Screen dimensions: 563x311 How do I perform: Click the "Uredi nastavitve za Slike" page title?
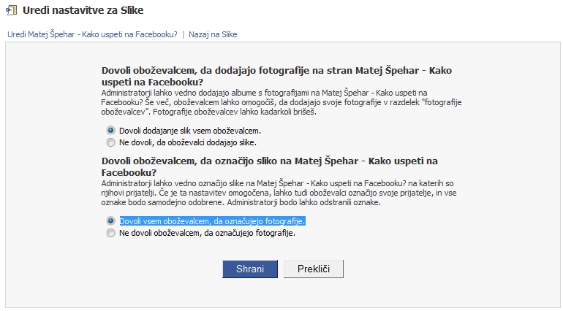pos(83,10)
